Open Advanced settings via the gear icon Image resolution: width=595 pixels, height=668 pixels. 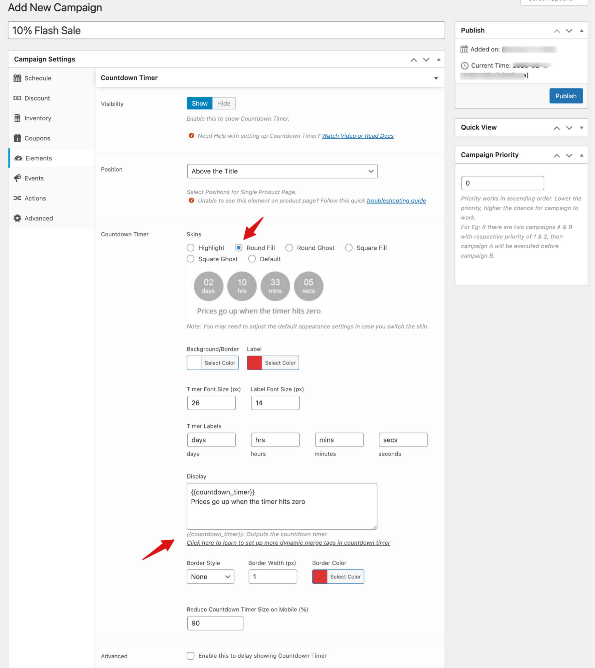coord(17,218)
